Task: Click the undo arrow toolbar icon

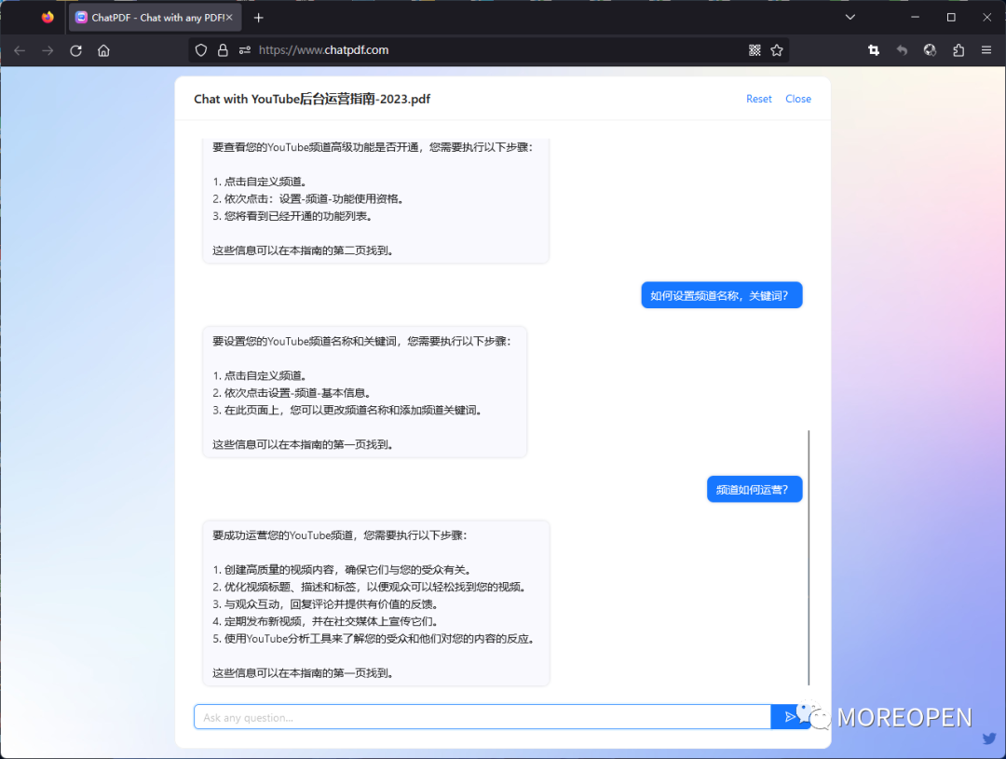Action: tap(902, 50)
